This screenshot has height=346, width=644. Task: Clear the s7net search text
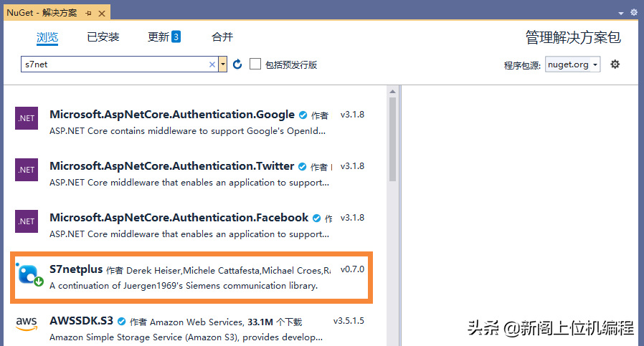pos(212,64)
